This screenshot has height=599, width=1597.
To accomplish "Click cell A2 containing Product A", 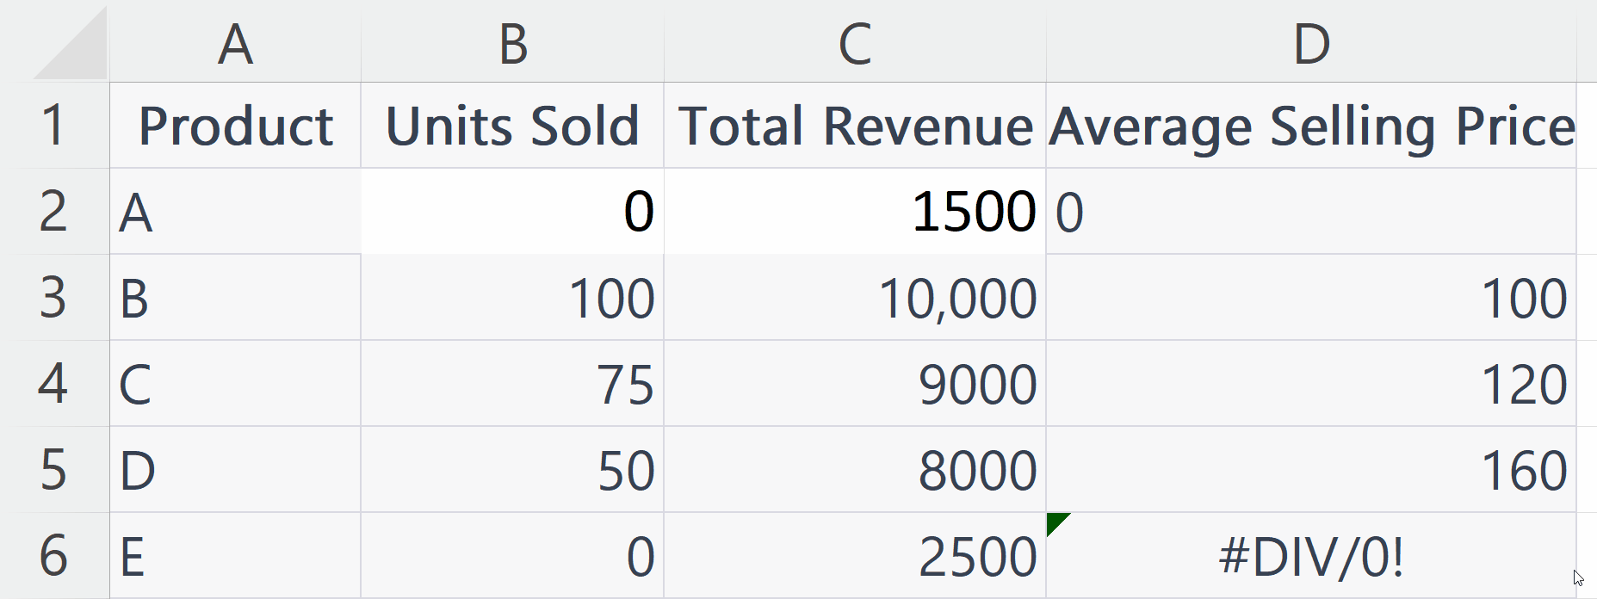I will (234, 211).
